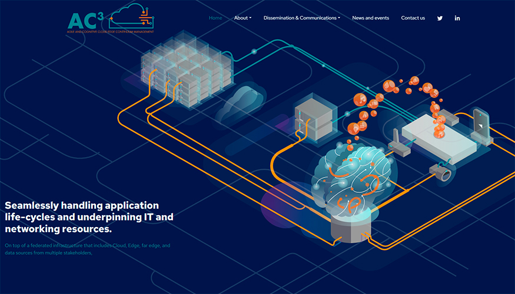The height and width of the screenshot is (294, 515).
Task: Open News and events page
Action: [x=370, y=18]
